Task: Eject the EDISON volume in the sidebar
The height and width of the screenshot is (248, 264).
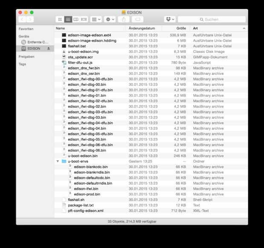Action: coord(49,49)
